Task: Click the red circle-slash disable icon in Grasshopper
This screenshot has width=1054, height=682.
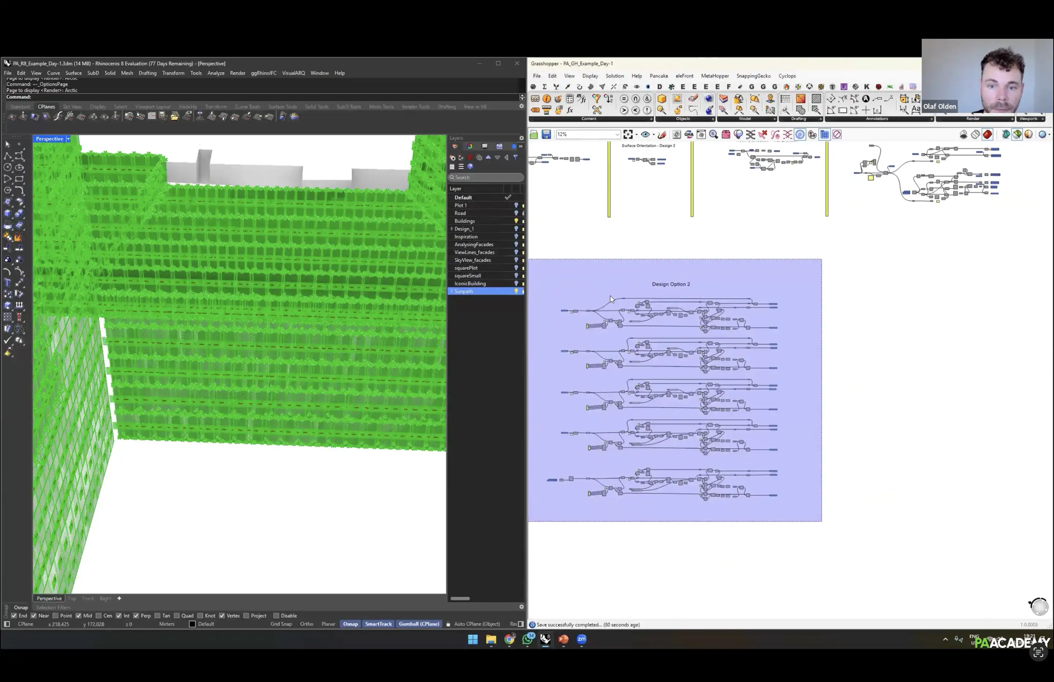Action: 837,135
